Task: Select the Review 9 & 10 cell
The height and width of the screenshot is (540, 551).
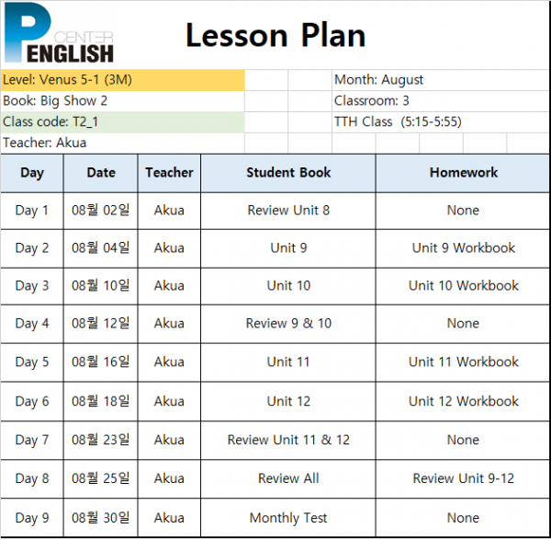Action: point(288,324)
